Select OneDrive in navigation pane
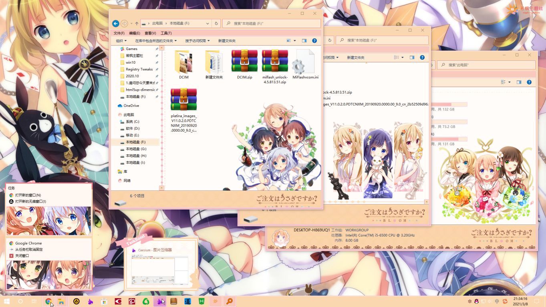 point(131,106)
